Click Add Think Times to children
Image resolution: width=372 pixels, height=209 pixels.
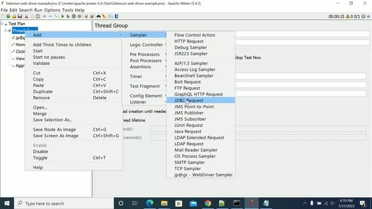[x=74, y=45]
